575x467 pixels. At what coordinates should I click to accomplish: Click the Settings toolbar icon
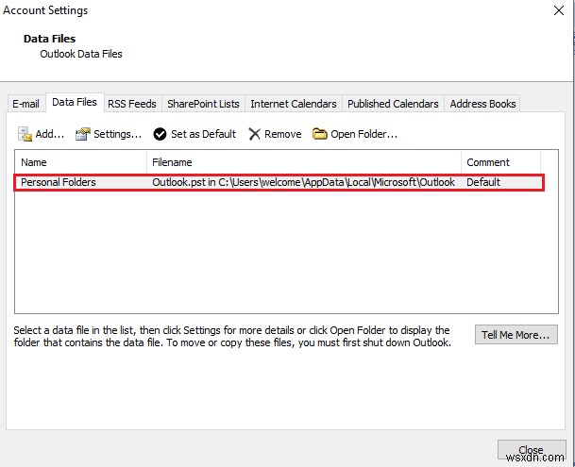(x=82, y=134)
